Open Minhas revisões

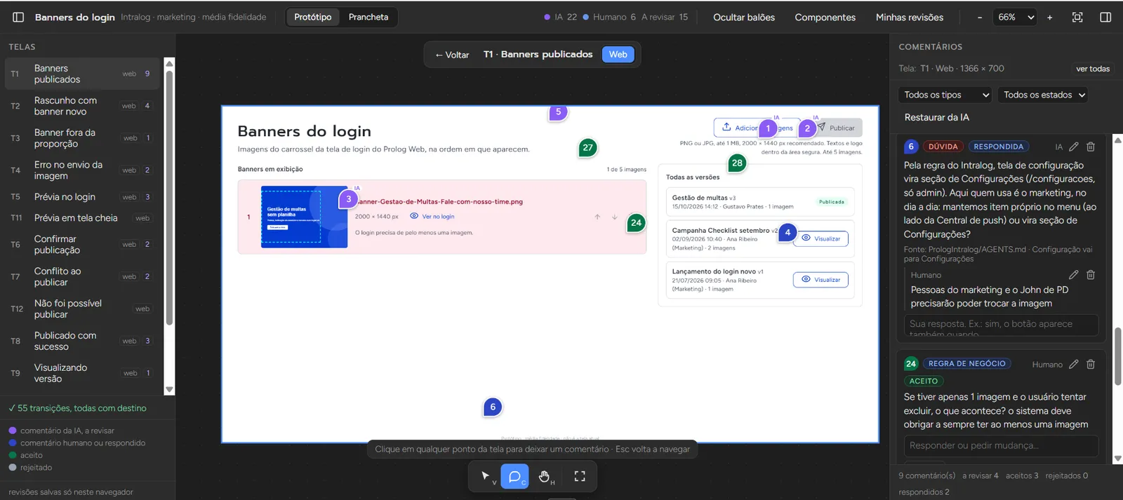tap(910, 18)
